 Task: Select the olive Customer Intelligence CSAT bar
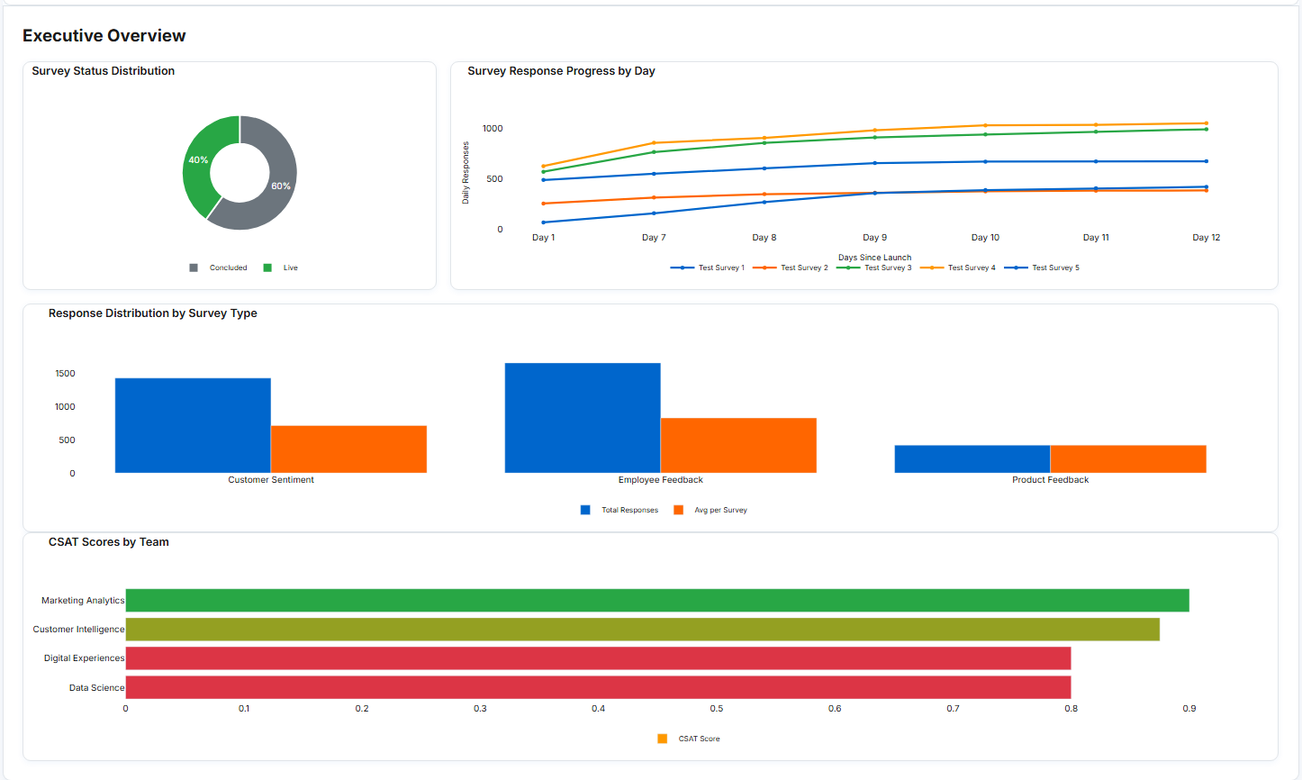[x=643, y=630]
